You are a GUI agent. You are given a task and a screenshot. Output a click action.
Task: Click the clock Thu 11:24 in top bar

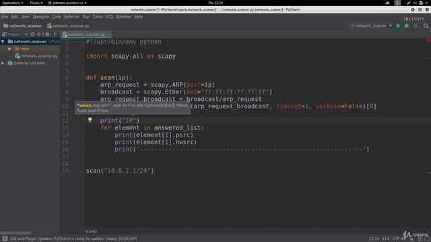click(215, 3)
